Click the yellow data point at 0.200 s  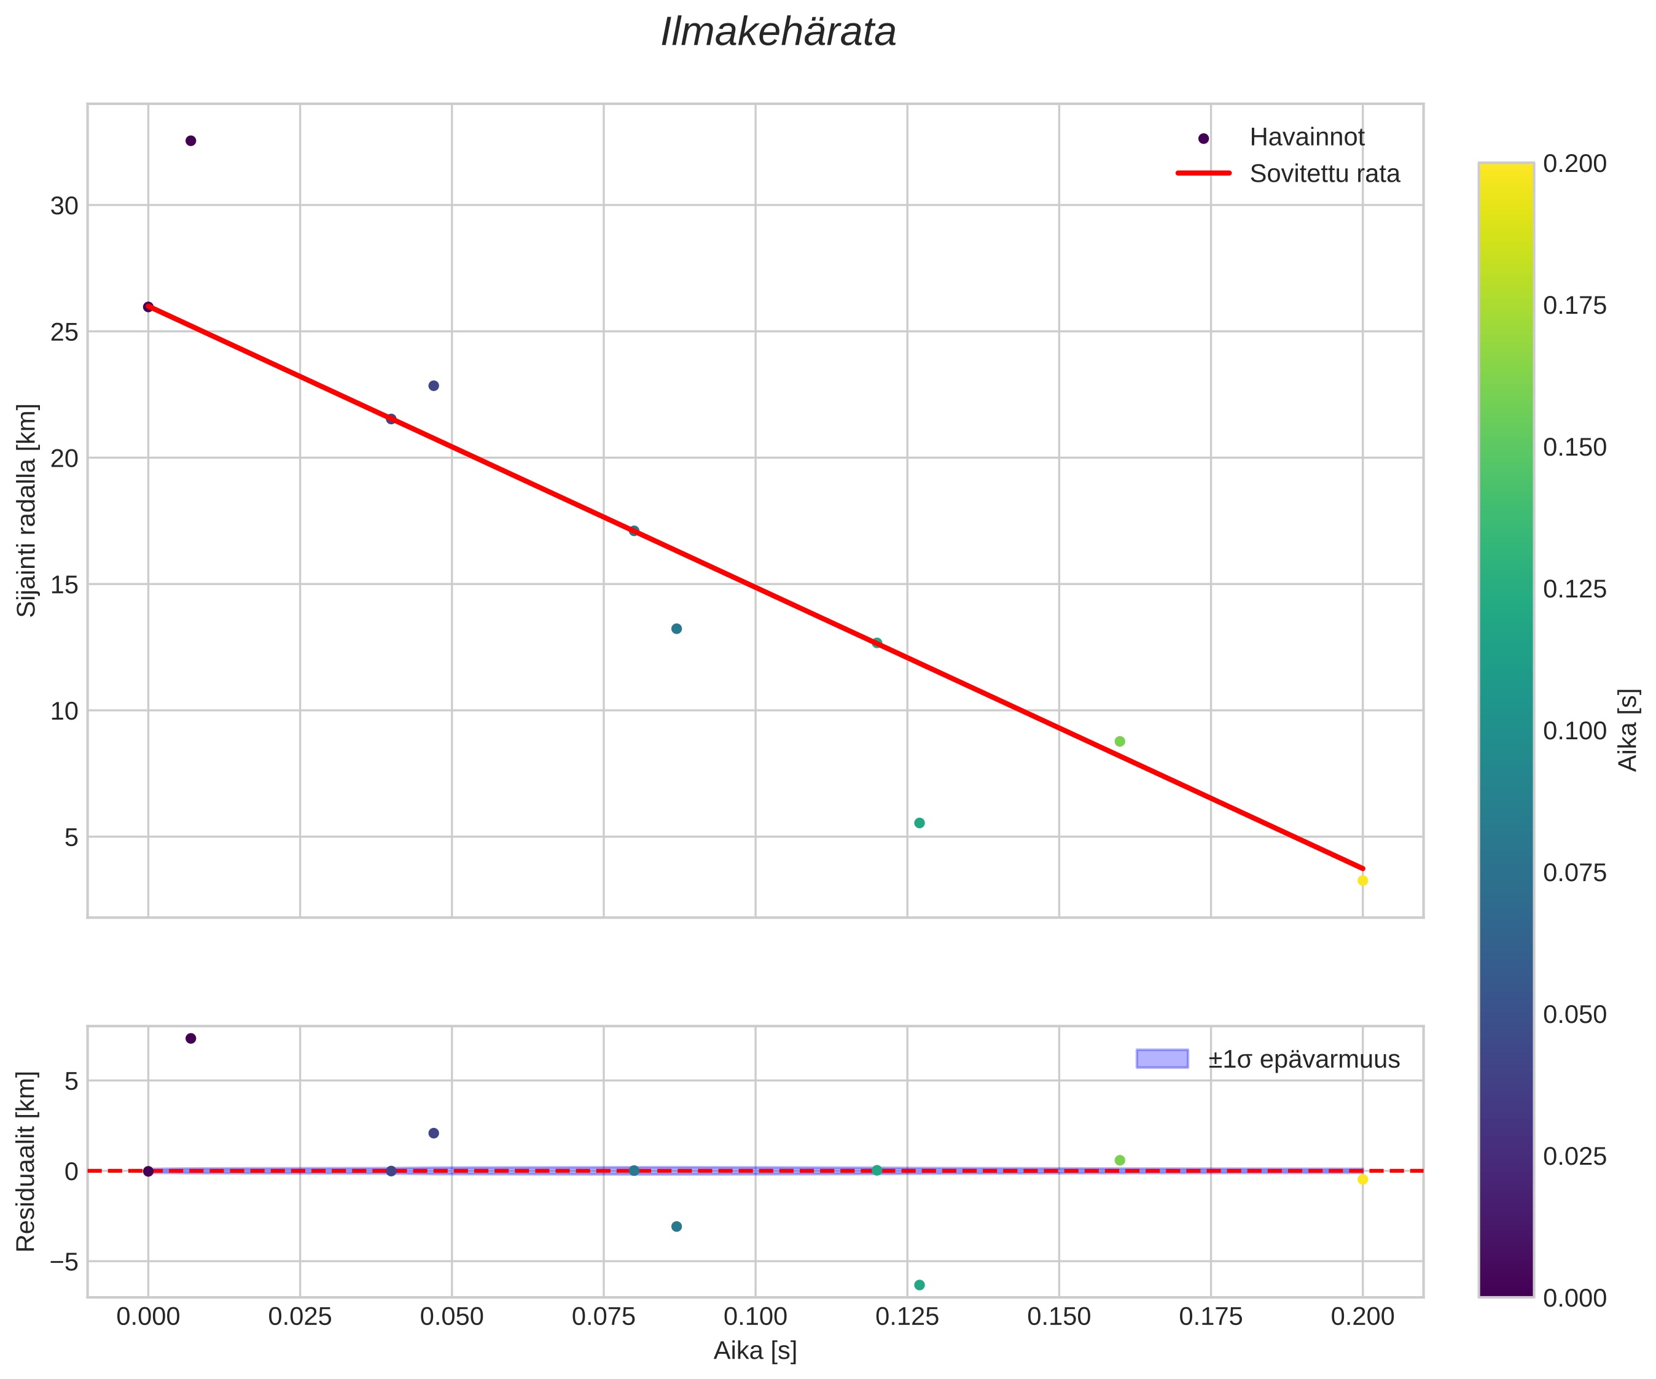pyautogui.click(x=1362, y=880)
